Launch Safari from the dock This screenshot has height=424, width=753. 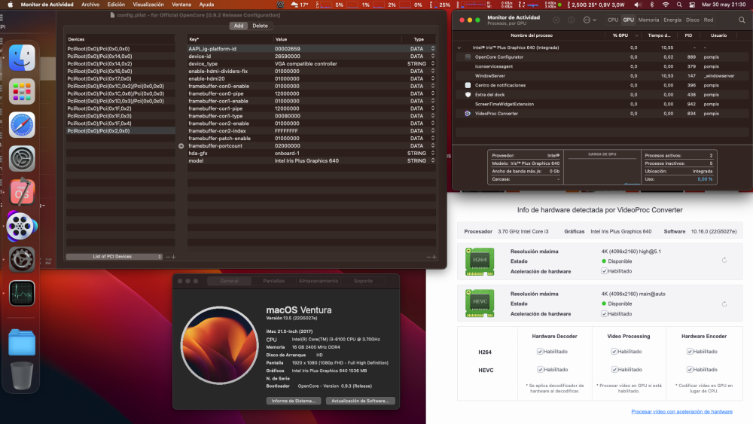(x=22, y=125)
